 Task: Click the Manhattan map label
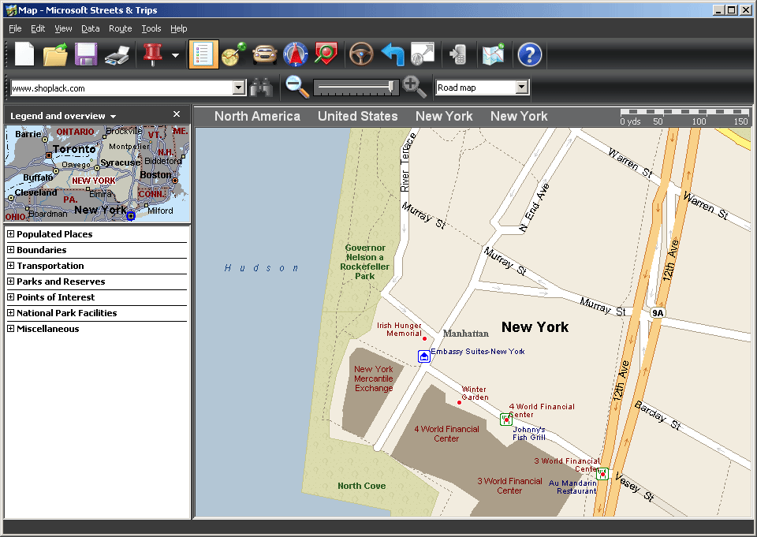coord(466,334)
